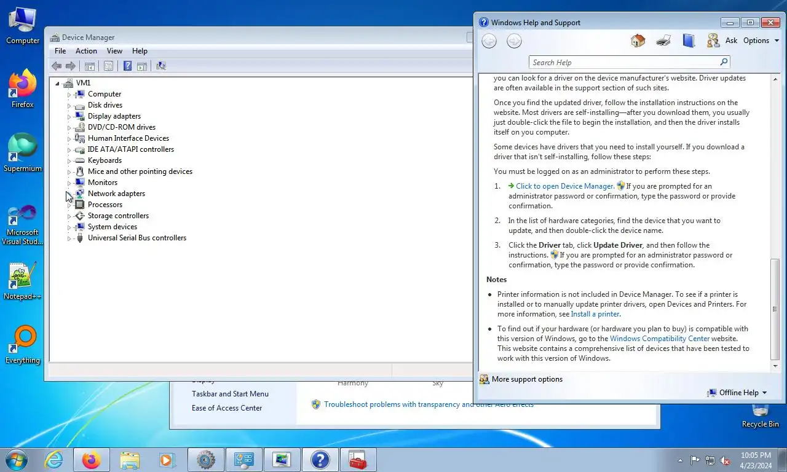787x472 pixels.
Task: Expand Universal Serial Bus controllers category
Action: (x=69, y=238)
